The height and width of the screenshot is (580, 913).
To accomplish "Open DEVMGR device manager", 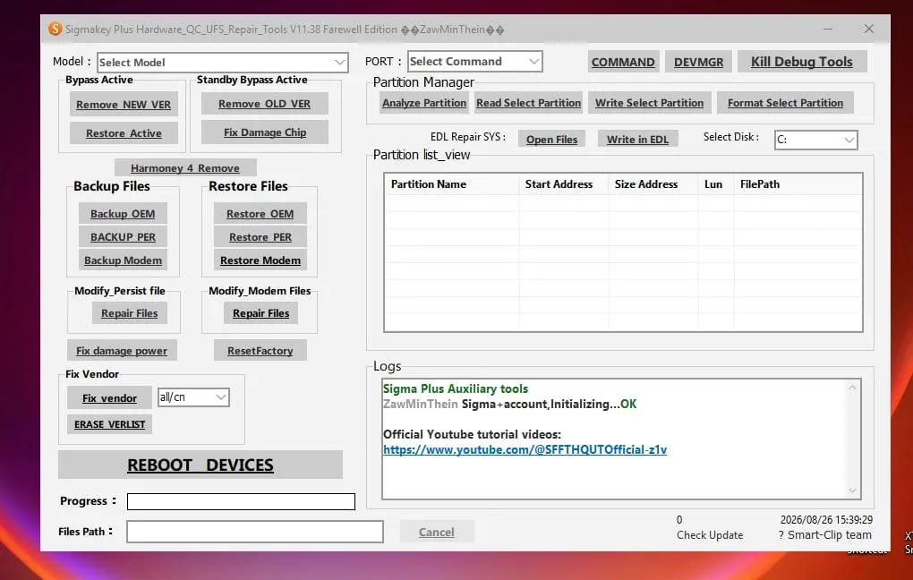I will [x=698, y=62].
